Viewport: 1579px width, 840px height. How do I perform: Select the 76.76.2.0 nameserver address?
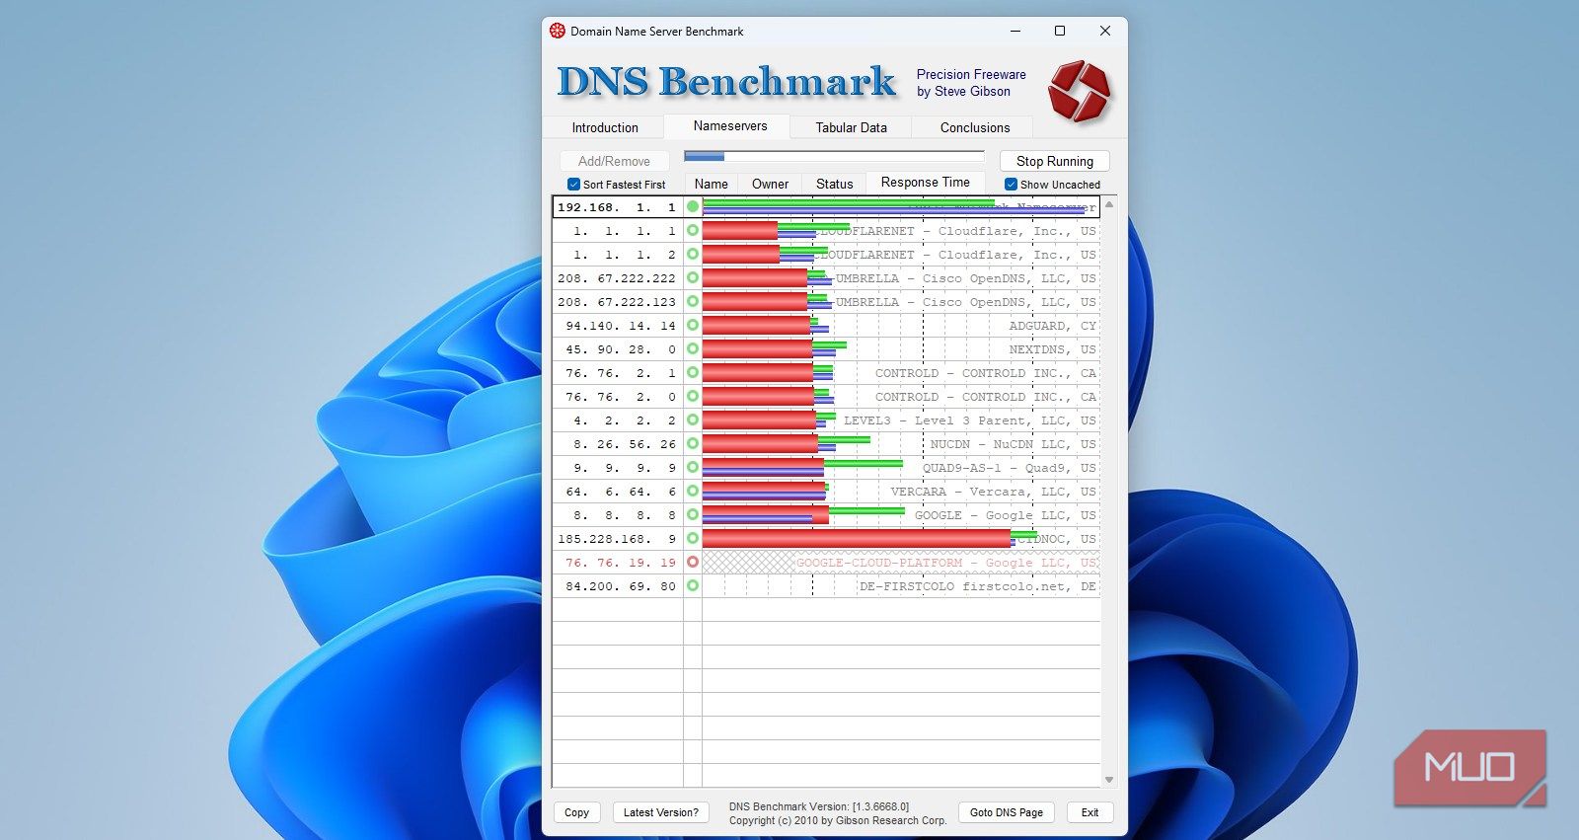[x=618, y=396]
